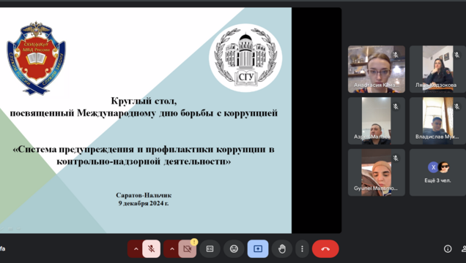Select Ляна Кодзокова participant tile
Image resolution: width=466 pixels, height=263 pixels.
(437, 69)
